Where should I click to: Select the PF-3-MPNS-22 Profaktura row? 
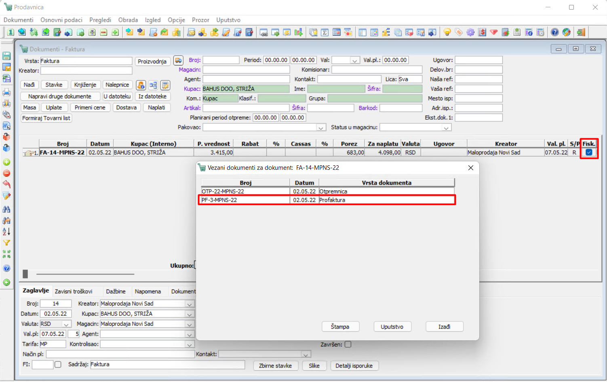tap(328, 200)
